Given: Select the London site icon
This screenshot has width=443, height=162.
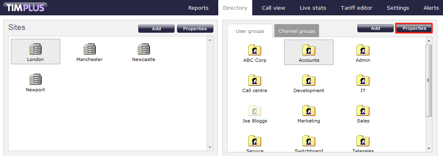Looking at the screenshot, I should pyautogui.click(x=36, y=50).
